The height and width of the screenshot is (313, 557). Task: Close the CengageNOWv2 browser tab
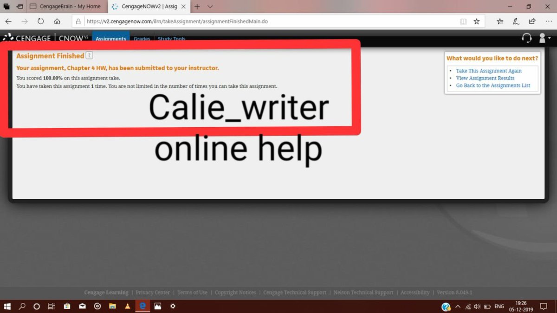184,7
